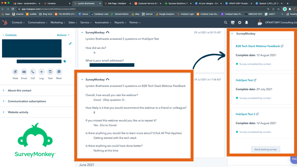Switch to Success Solutions browser tab
Viewport: 297px width, 167px height.
178,3
